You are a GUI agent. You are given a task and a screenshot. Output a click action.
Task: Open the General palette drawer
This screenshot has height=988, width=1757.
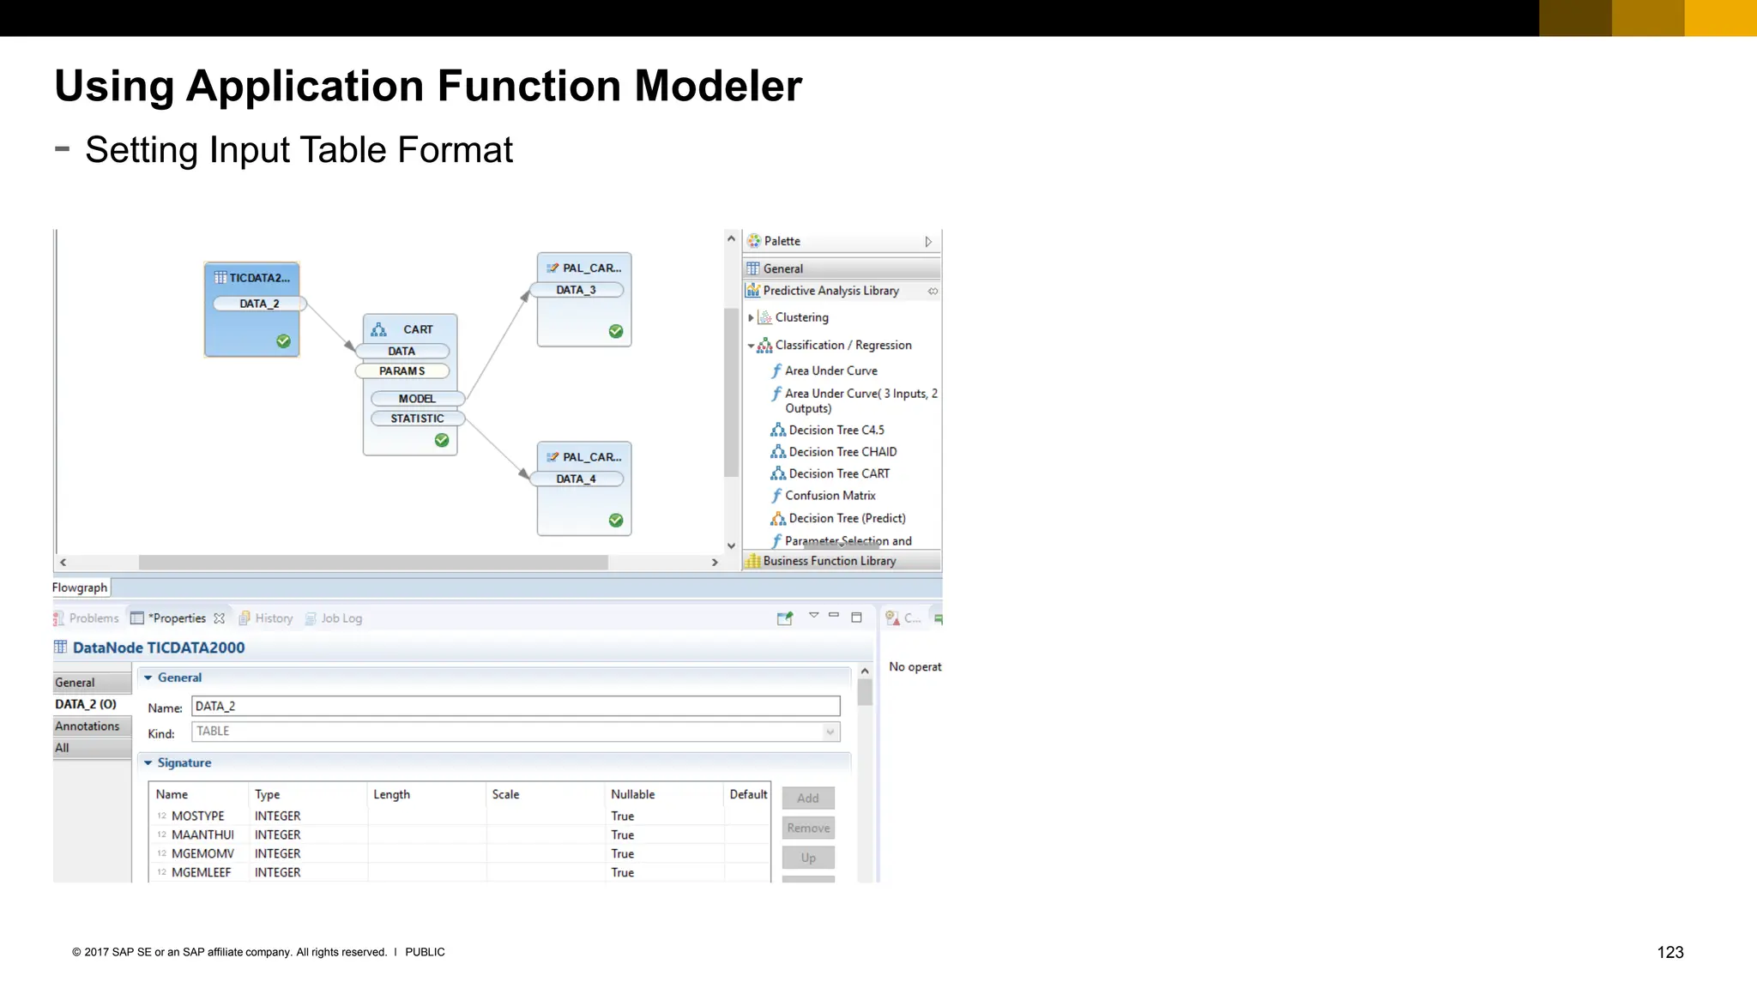coord(842,268)
